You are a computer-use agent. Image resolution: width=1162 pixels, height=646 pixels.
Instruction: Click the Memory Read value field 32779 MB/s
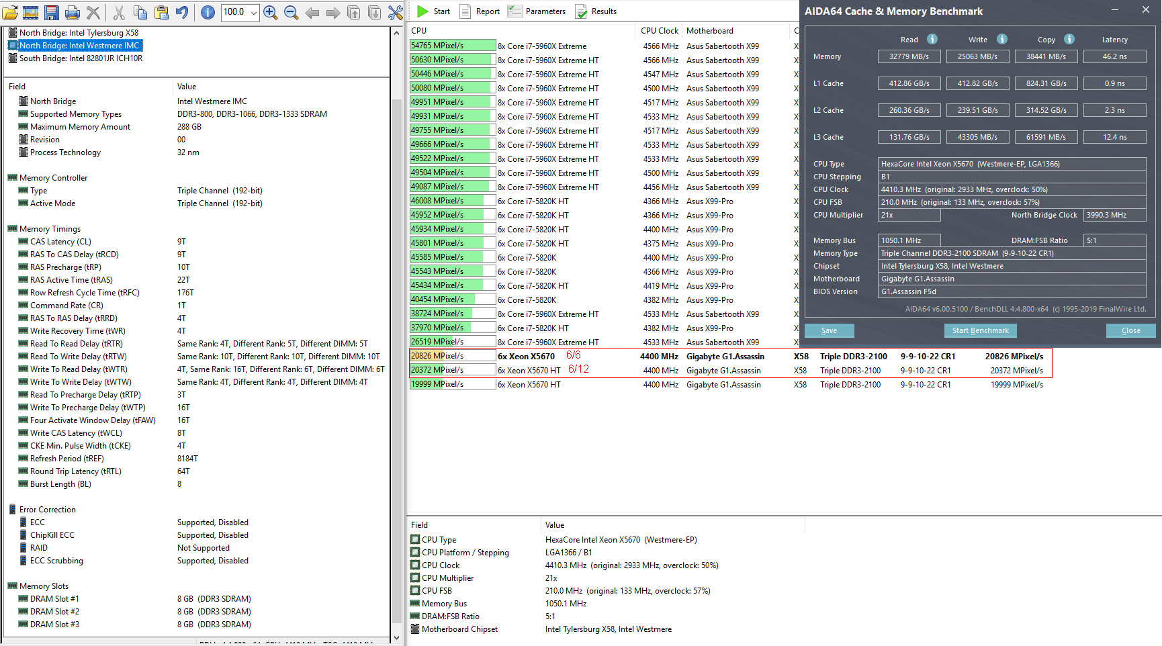pos(909,56)
